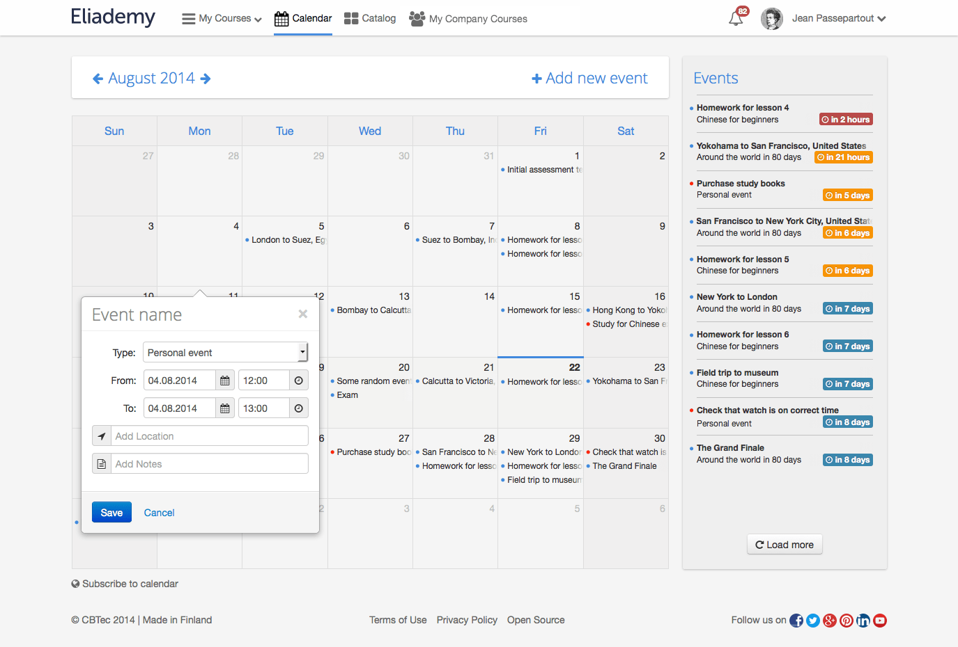This screenshot has height=647, width=958.
Task: Click the Add new event link
Action: coord(589,79)
